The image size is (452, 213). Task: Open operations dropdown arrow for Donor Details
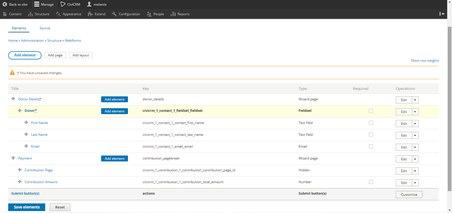(415, 100)
